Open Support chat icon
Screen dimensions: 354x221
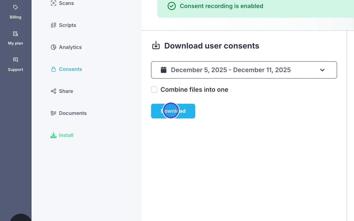(15, 60)
